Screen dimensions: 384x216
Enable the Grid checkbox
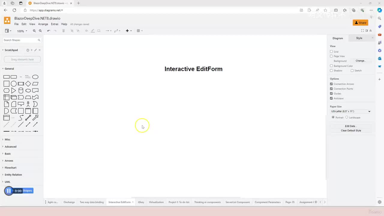(331, 52)
